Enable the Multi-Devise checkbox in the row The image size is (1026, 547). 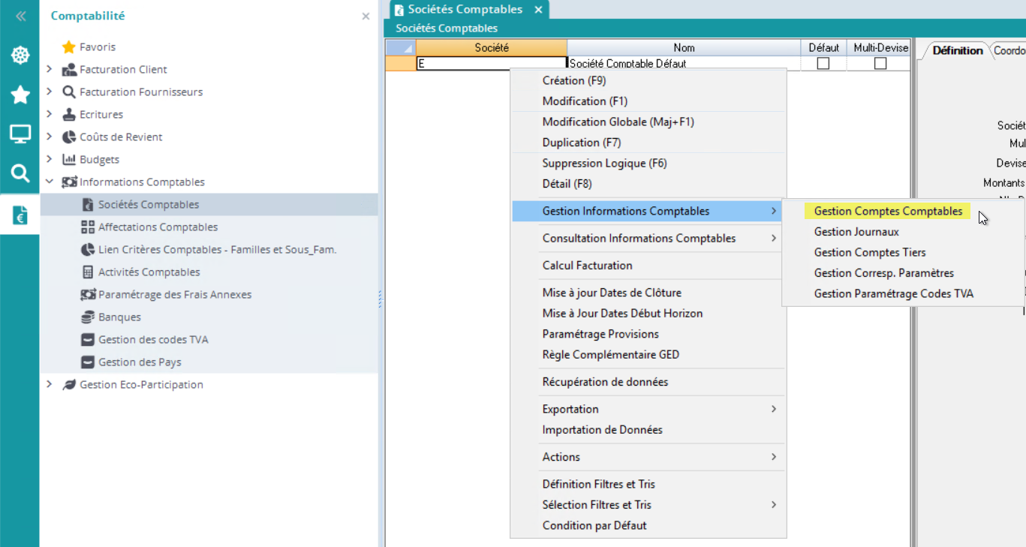(x=880, y=64)
